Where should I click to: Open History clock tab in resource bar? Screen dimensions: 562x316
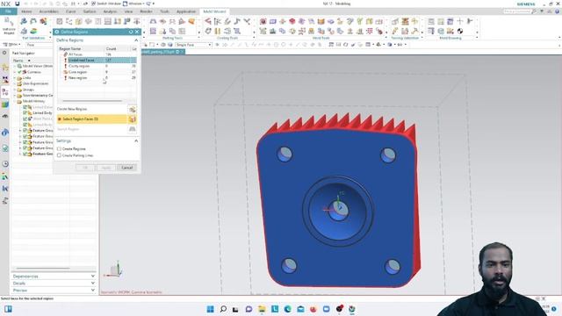point(5,164)
